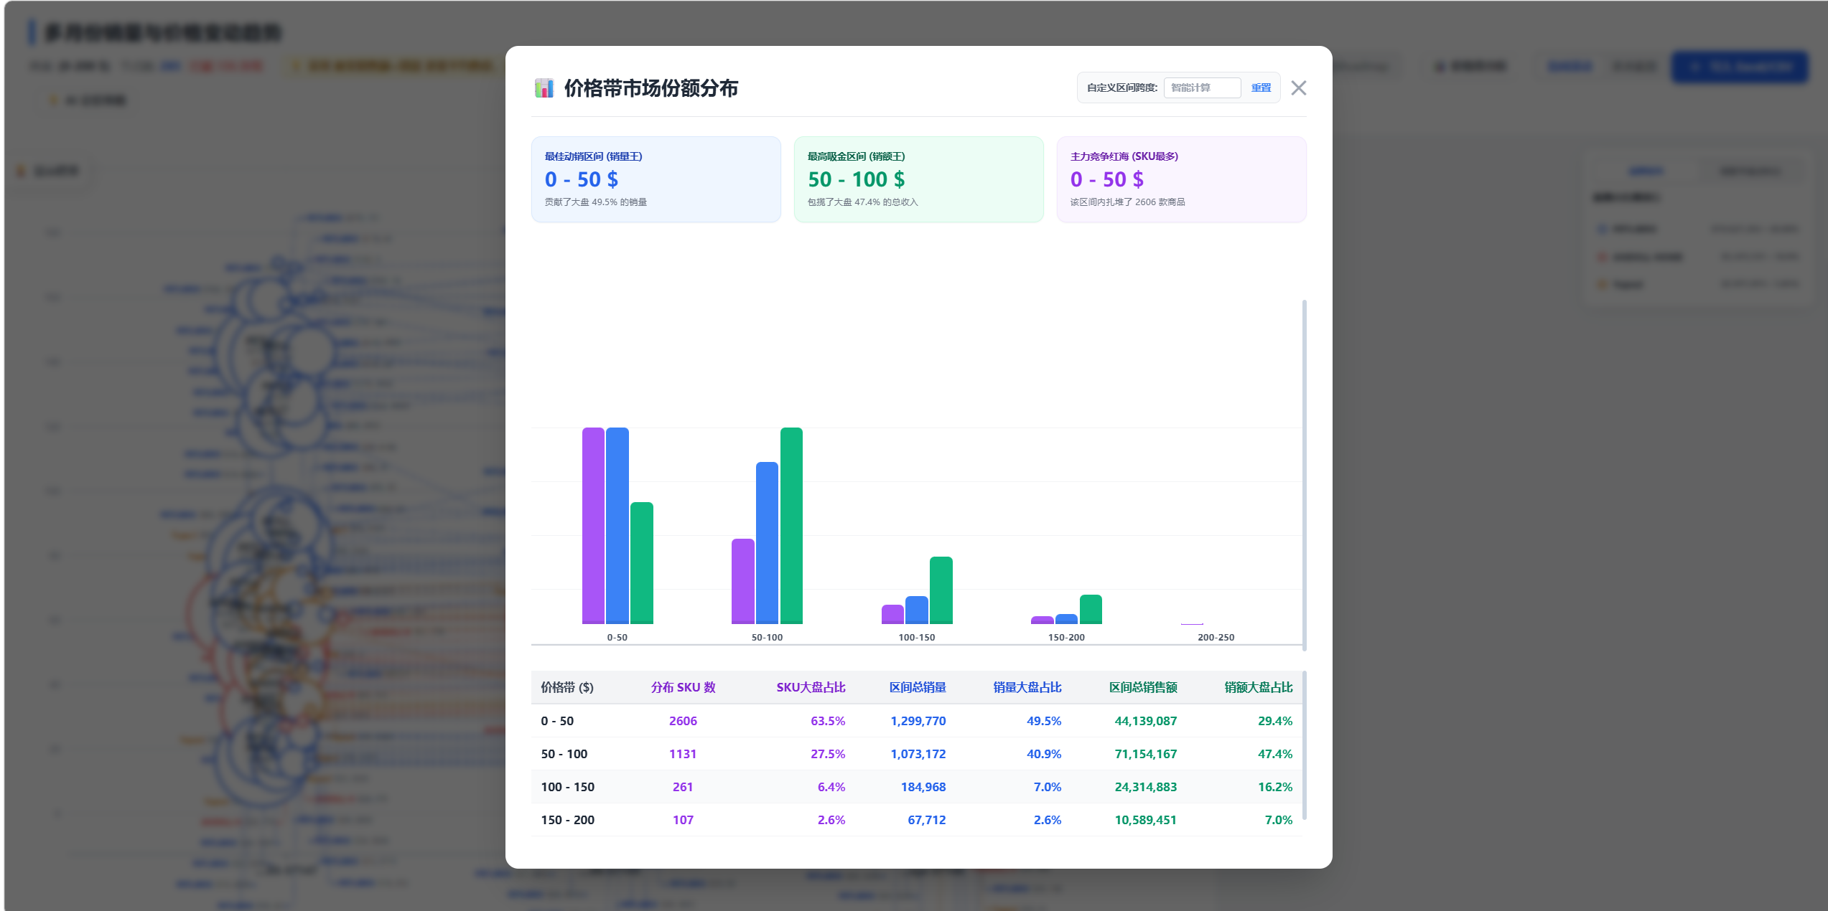Viewport: 1828px width, 911px height.
Task: Click the purple SKU bar for 50-100
Action: click(x=743, y=582)
